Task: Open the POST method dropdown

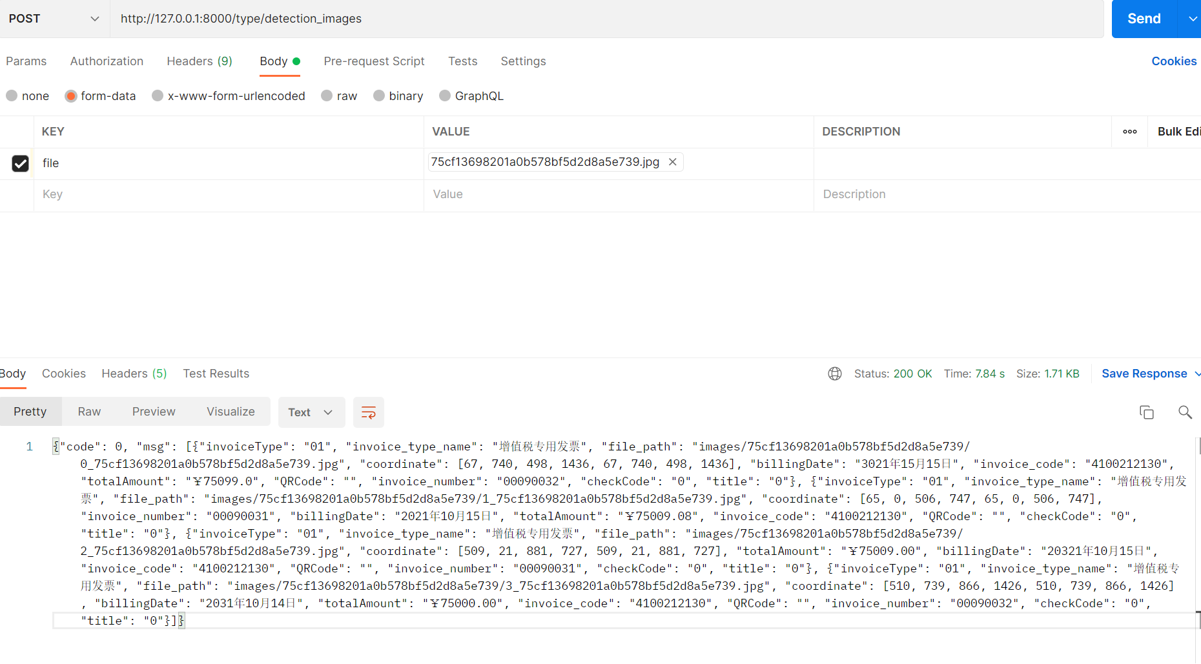Action: tap(54, 19)
